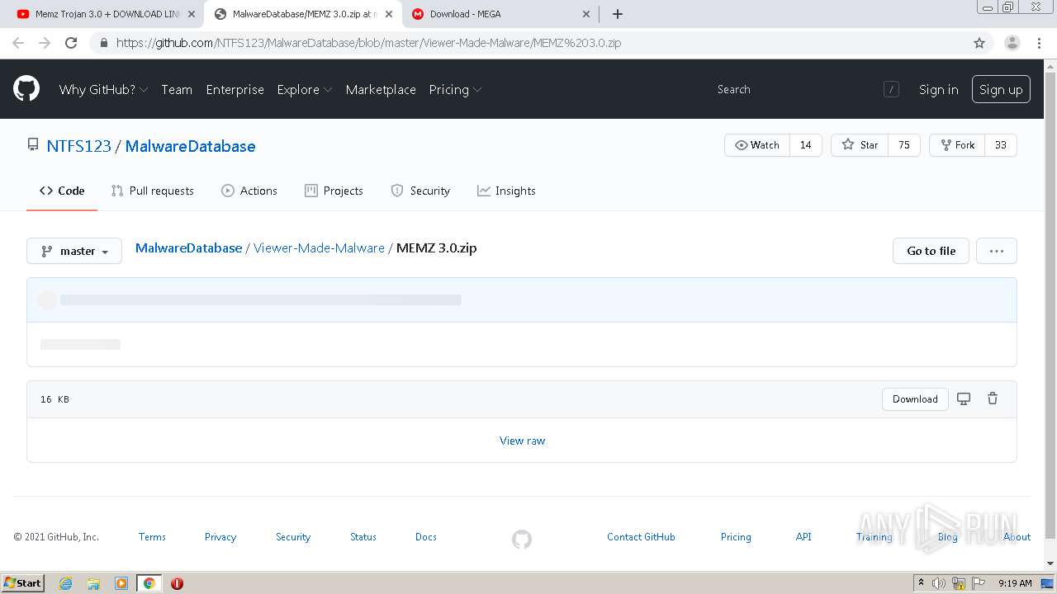The height and width of the screenshot is (594, 1057).
Task: Click Team in the header
Action: click(177, 89)
